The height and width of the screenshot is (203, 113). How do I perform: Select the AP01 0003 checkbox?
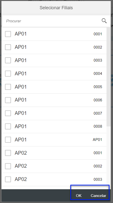coord(8,60)
